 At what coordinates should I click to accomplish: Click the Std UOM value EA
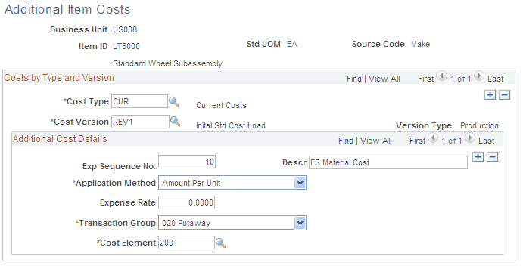point(292,44)
